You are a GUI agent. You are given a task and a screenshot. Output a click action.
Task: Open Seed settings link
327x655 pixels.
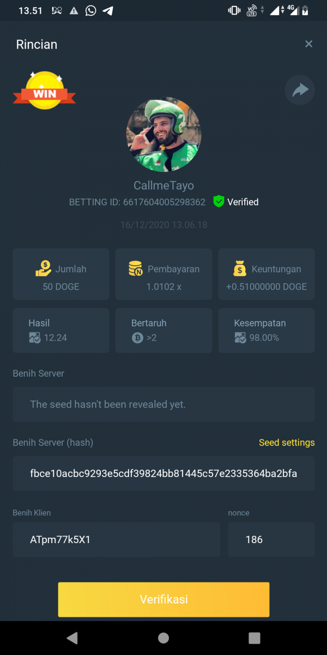[x=287, y=443]
